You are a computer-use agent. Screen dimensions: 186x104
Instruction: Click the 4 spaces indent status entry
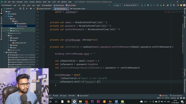[173, 98]
